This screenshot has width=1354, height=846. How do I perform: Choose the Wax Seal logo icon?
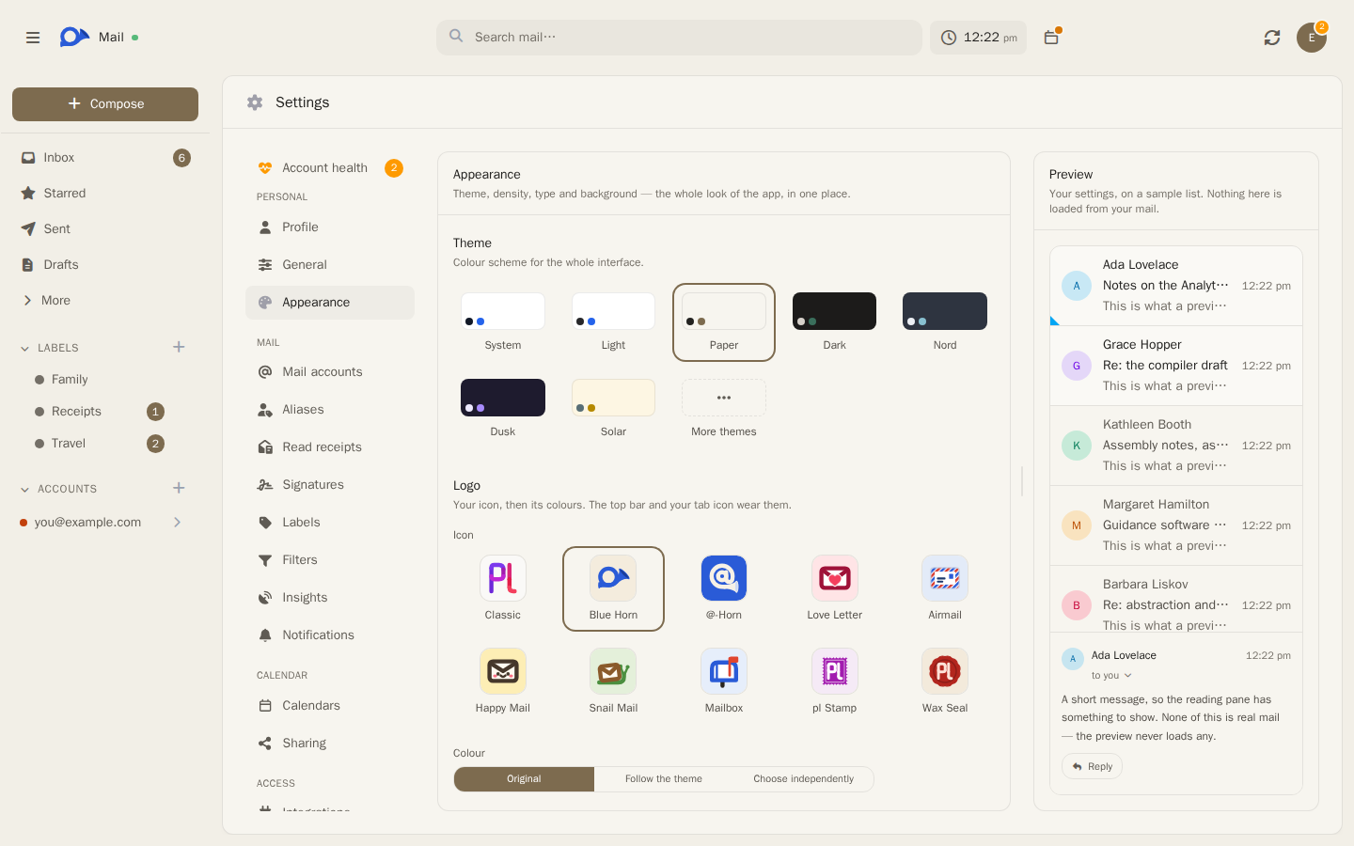coord(945,681)
